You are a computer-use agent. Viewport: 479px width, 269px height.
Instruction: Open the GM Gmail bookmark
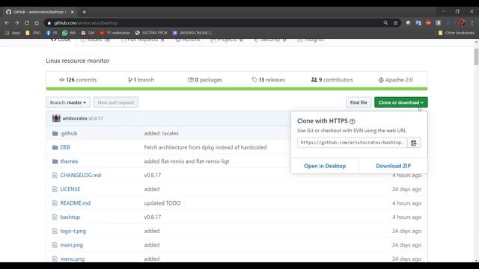(88, 33)
